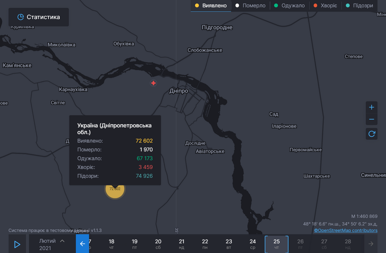
Task: Expand the Лютий 2021 month selector
Action: [51, 244]
